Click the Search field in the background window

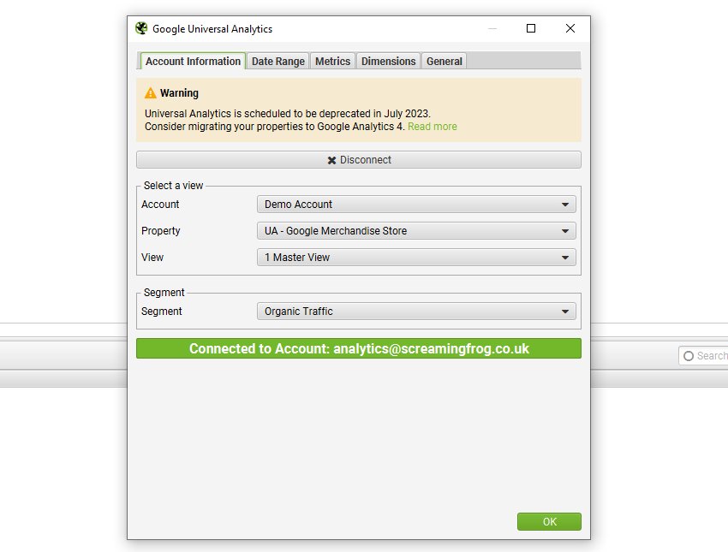[x=703, y=356]
